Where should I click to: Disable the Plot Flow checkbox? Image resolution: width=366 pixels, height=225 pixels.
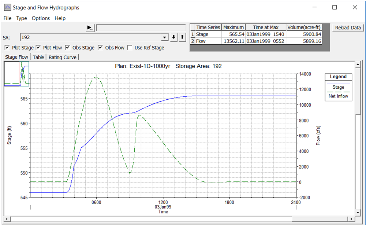[38, 48]
